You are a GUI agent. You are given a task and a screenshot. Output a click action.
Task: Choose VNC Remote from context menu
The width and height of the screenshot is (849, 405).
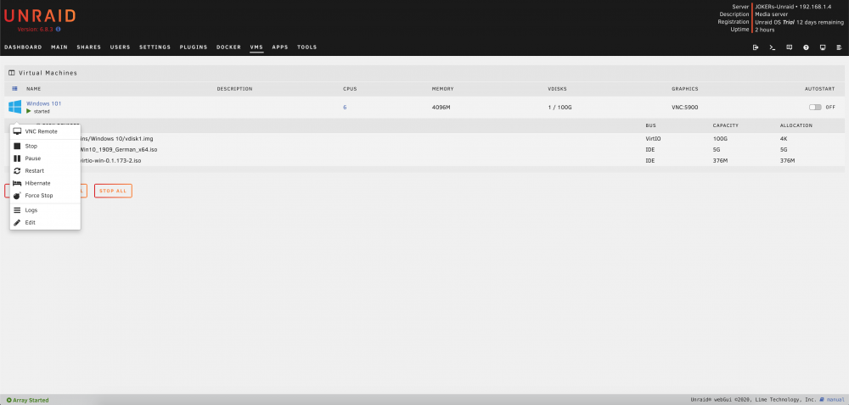point(45,131)
